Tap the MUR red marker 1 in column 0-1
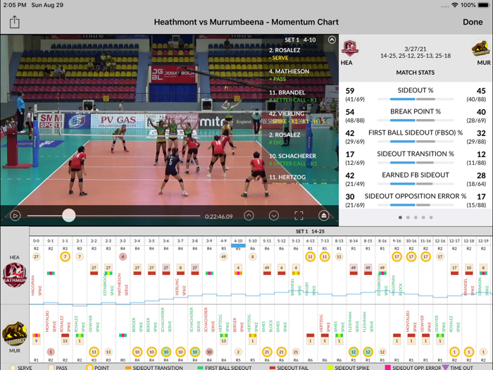This screenshot has width=493, height=370. coord(51,352)
